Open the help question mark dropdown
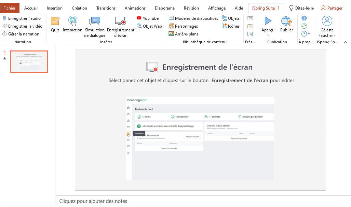The height and width of the screenshot is (207, 351). click(x=306, y=34)
